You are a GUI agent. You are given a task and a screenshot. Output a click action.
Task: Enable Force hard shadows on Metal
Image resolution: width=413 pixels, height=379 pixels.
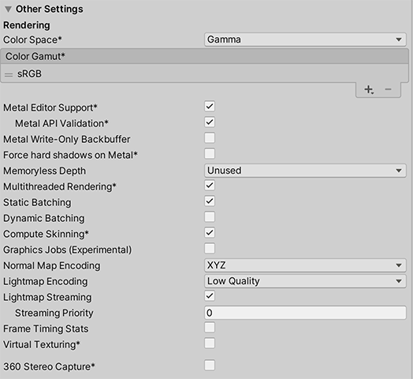click(x=210, y=154)
